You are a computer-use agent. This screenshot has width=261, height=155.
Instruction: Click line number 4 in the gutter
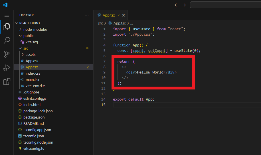coord(104,45)
